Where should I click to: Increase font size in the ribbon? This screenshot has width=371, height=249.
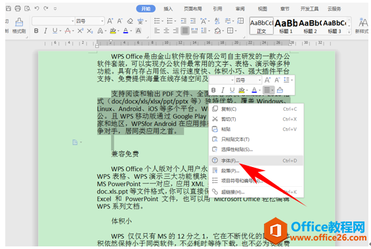(110, 21)
